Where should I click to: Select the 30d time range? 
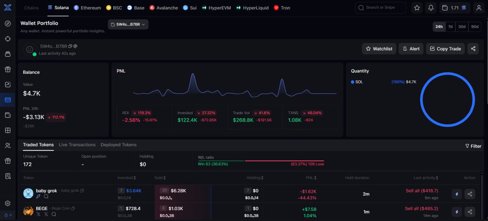462,27
